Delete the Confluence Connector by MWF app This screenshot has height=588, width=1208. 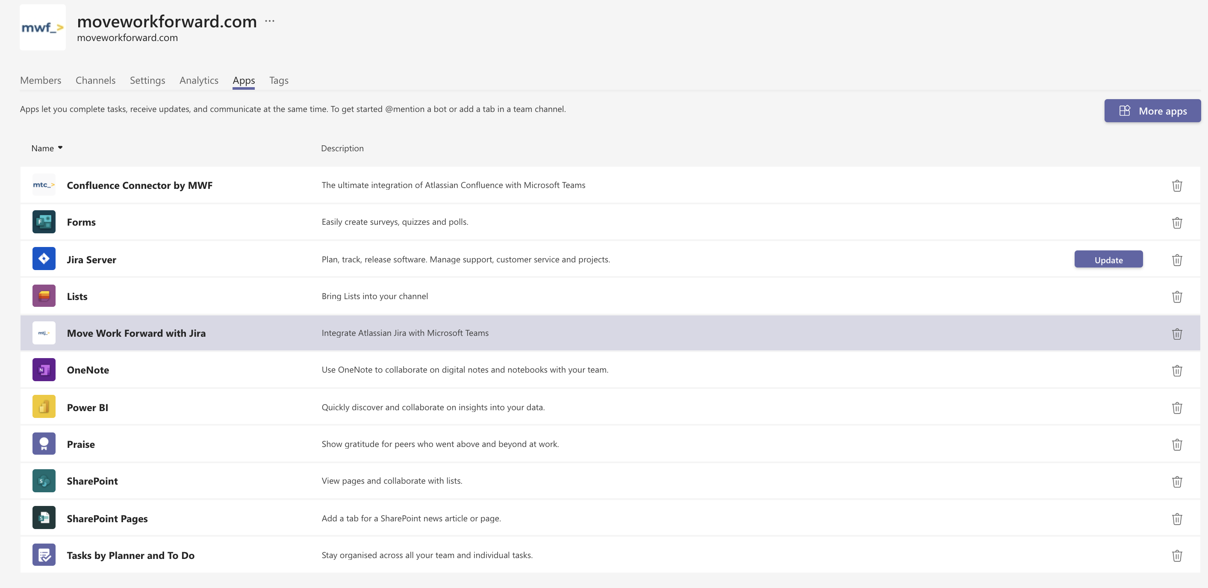click(x=1176, y=186)
